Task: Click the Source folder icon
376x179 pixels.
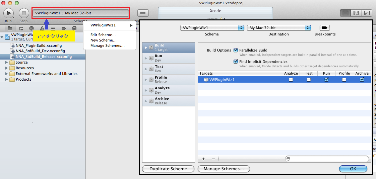Action: point(12,62)
